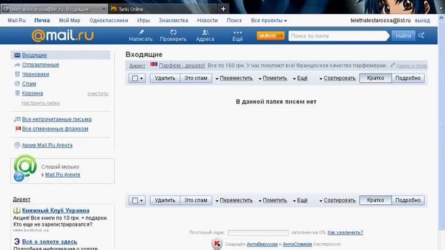Switch to Кратко view in bottom toolbar
The image size is (445, 250).
tap(375, 200)
